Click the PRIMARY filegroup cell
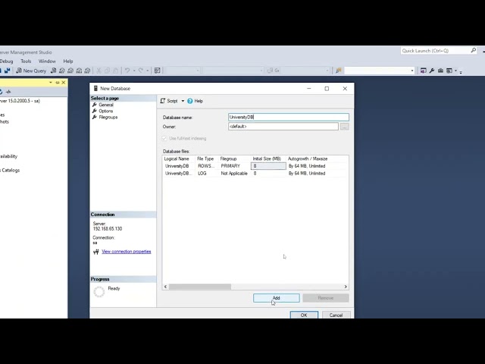The height and width of the screenshot is (364, 485). 234,166
